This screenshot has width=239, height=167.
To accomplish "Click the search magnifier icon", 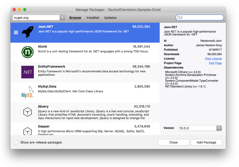I will click(179, 18).
